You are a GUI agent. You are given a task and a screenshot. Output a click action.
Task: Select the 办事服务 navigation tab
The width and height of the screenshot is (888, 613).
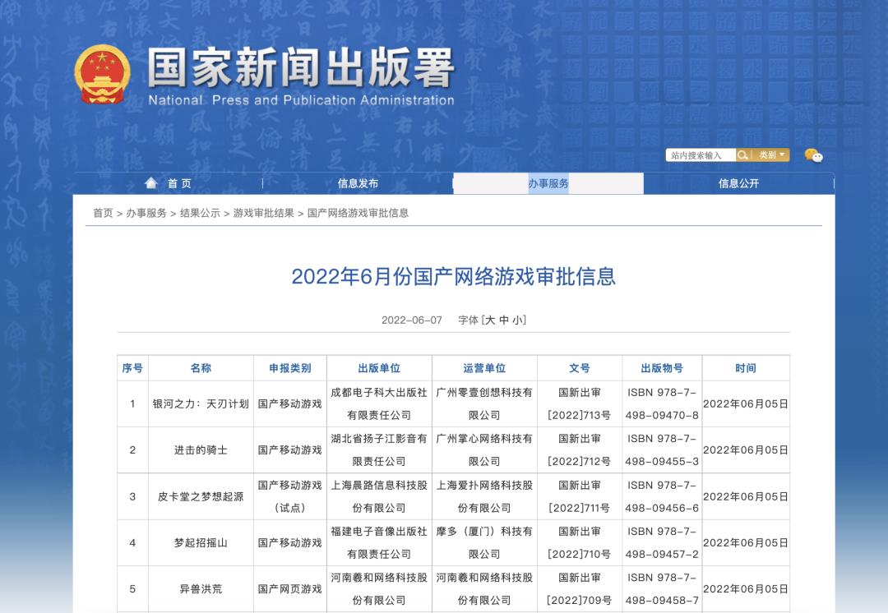(x=548, y=183)
